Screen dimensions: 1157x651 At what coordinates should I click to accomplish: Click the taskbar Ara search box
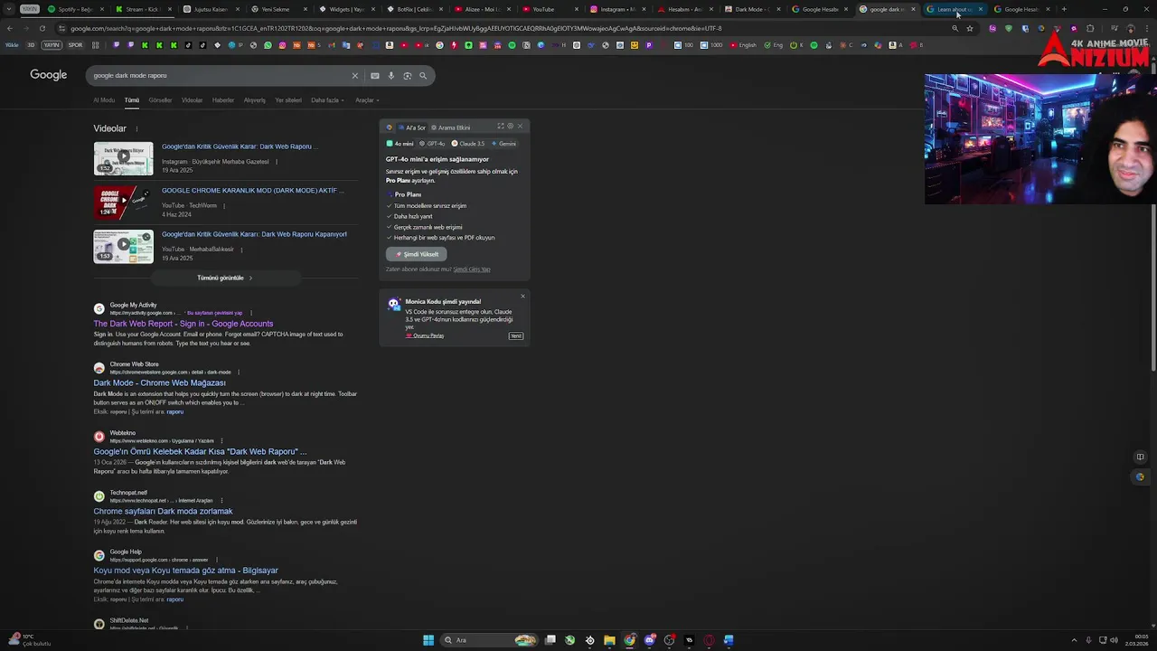click(x=488, y=640)
